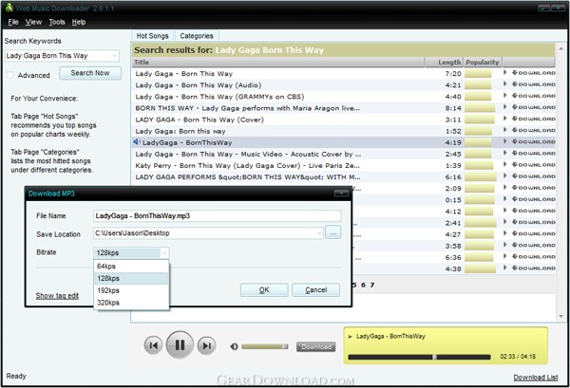Expand the Search Keywords dropdown arrow
The height and width of the screenshot is (388, 570).
click(x=115, y=56)
